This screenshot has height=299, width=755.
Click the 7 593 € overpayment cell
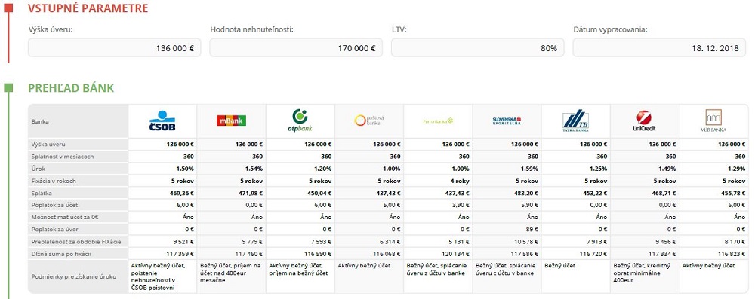(300, 242)
